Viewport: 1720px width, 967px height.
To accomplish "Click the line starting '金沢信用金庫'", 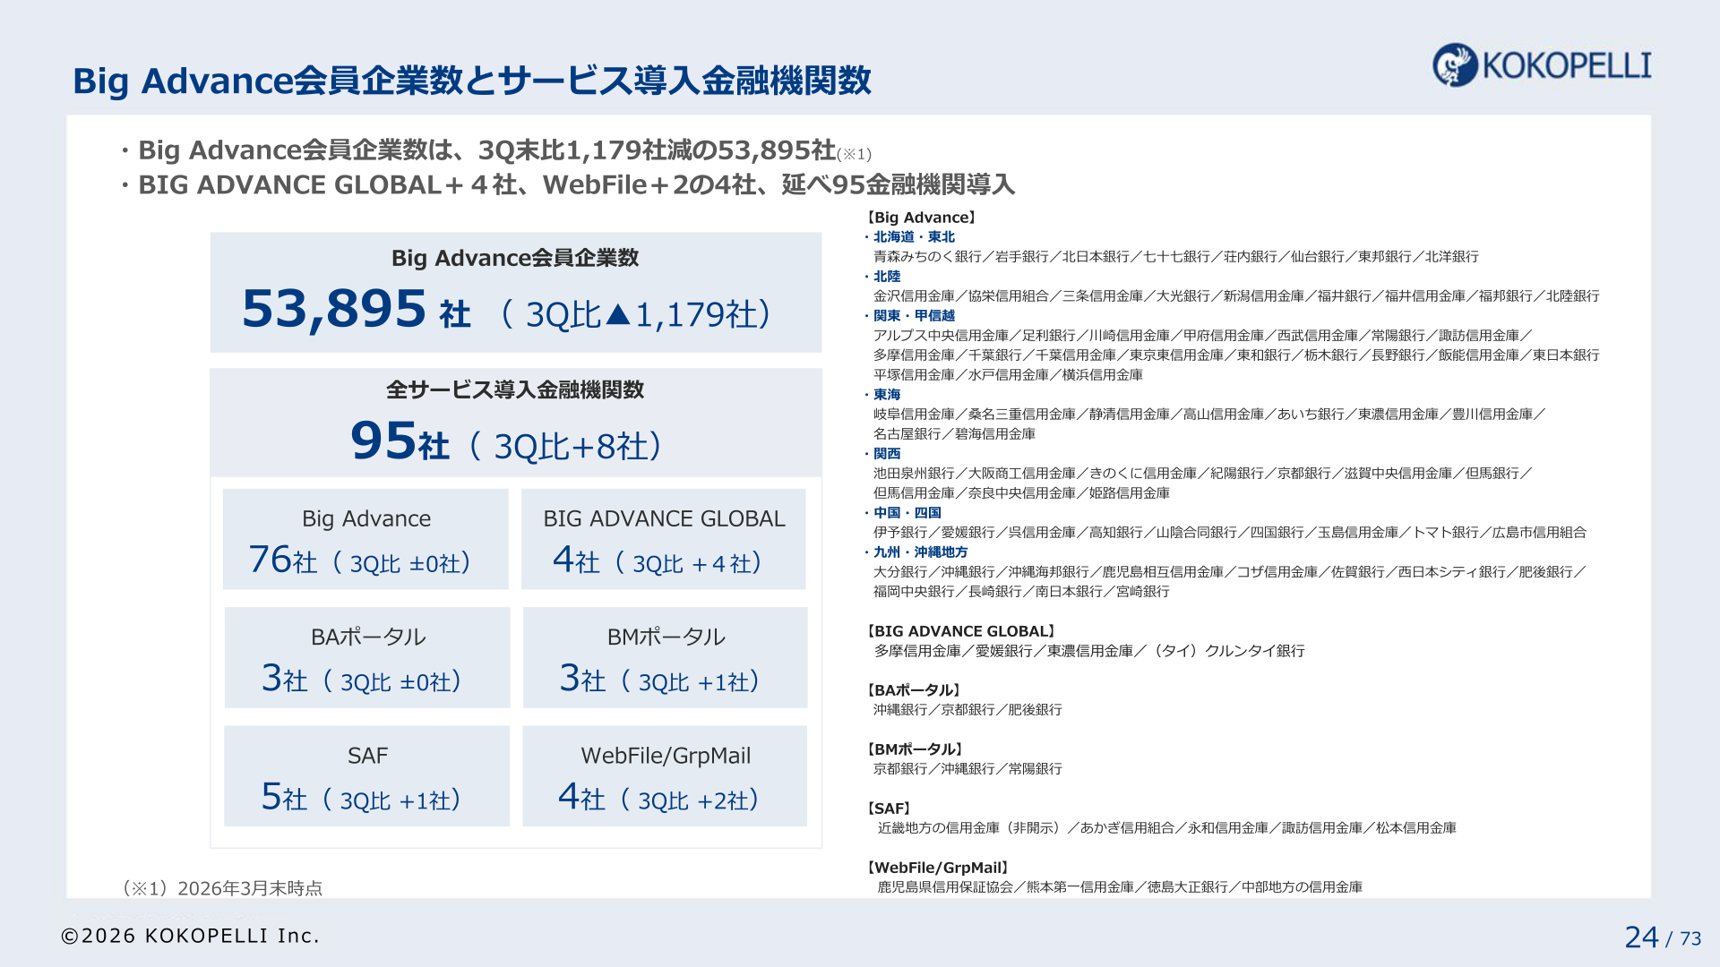I will (1236, 296).
